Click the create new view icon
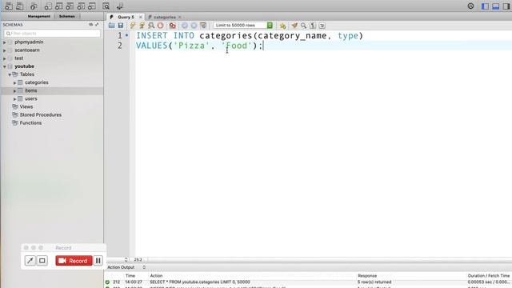Screen dimensions: 512x288 70,6
